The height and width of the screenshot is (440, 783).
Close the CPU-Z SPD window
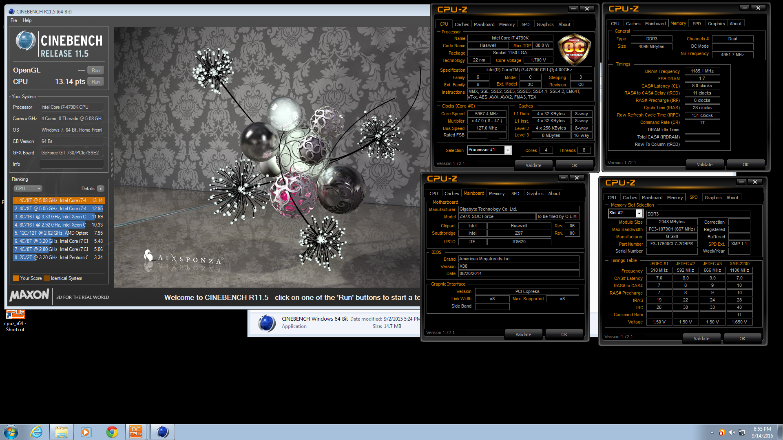click(x=755, y=182)
